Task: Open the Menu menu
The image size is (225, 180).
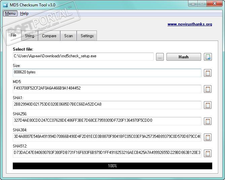Action: point(10,13)
